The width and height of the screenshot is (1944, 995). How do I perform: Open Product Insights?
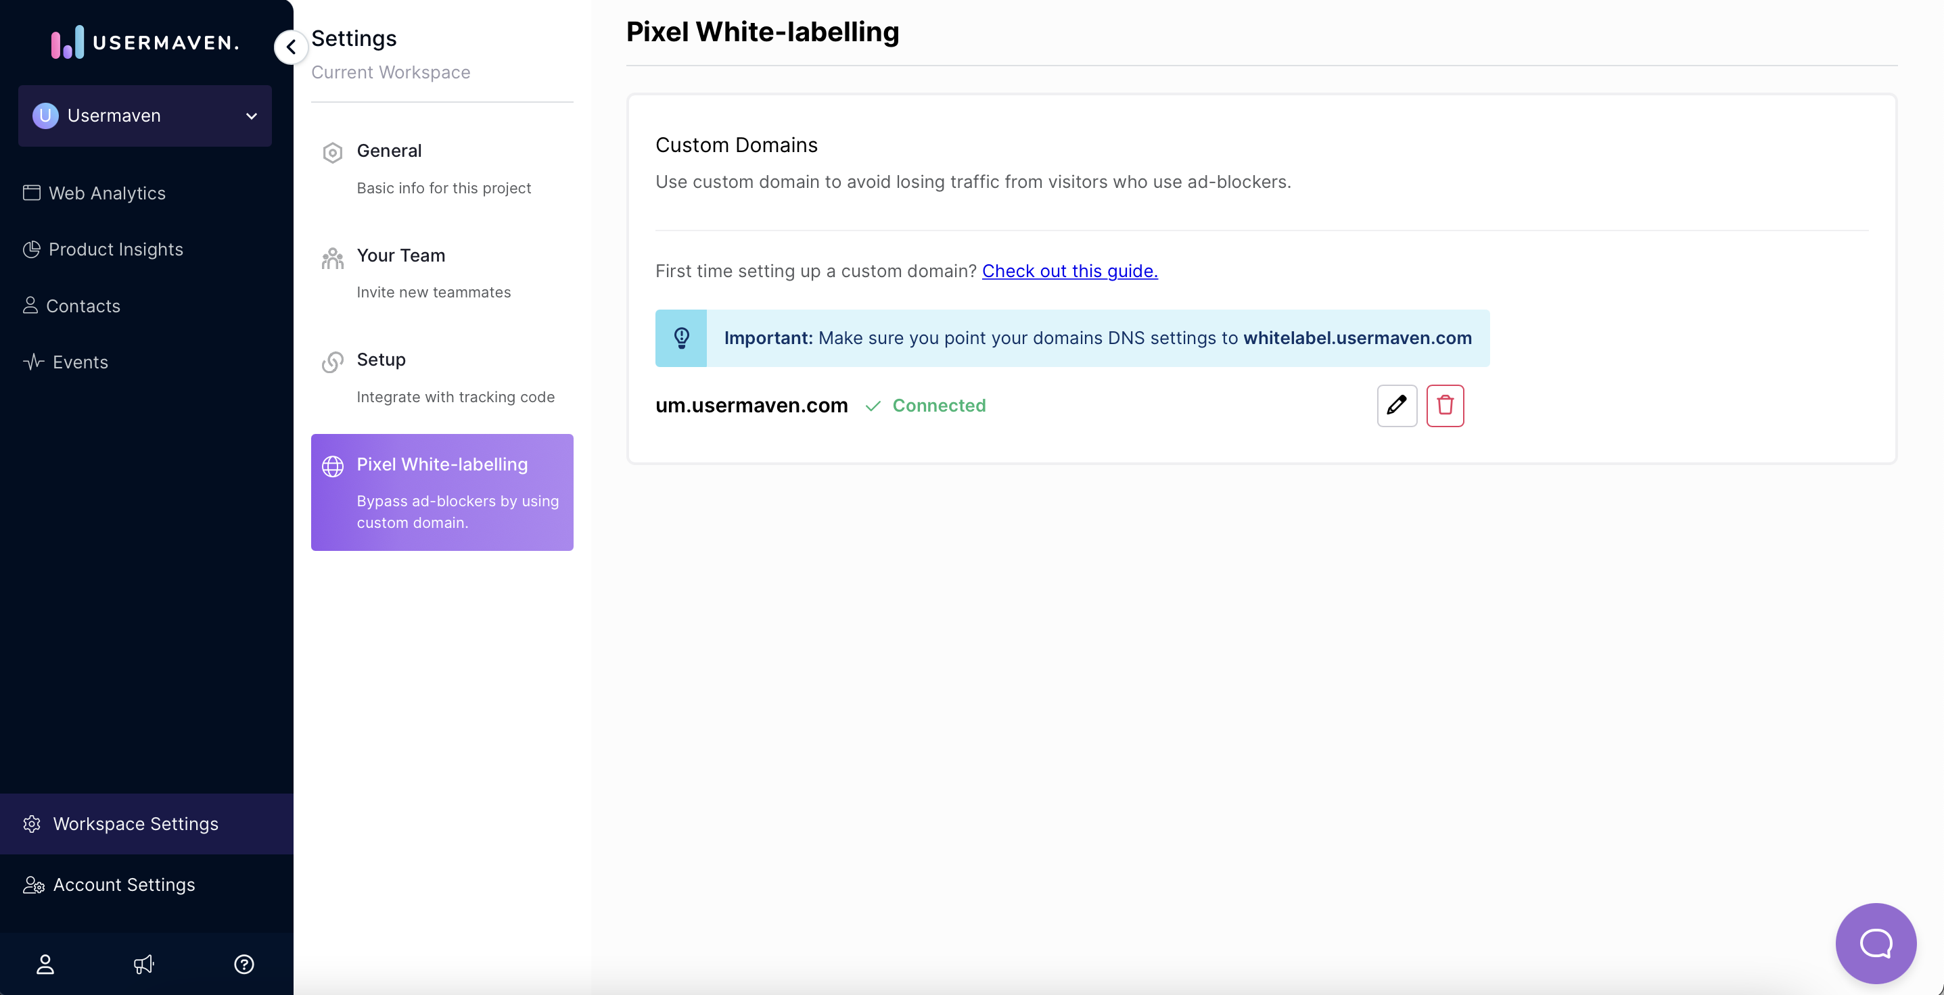pos(103,249)
